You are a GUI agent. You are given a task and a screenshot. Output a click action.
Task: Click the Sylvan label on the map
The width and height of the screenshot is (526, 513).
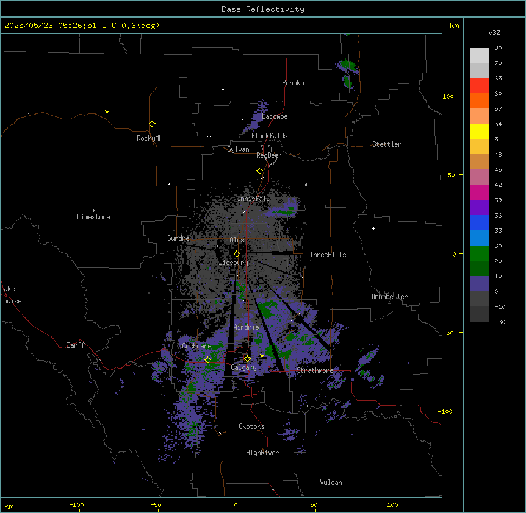238,149
